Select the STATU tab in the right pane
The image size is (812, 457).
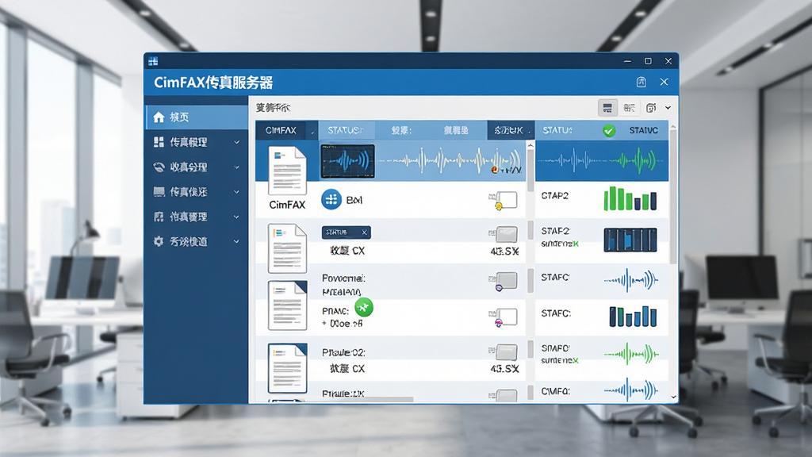557,131
